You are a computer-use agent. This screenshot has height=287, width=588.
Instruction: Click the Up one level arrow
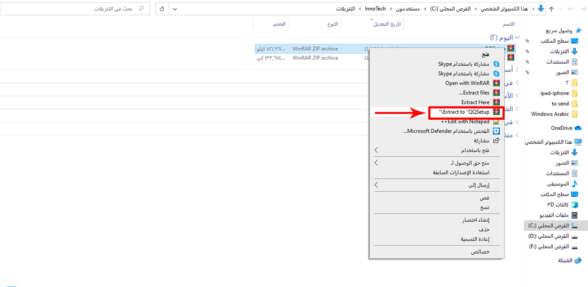[x=551, y=9]
